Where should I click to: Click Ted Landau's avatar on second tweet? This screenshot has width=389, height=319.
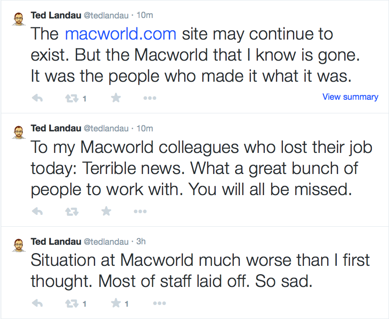(x=18, y=132)
